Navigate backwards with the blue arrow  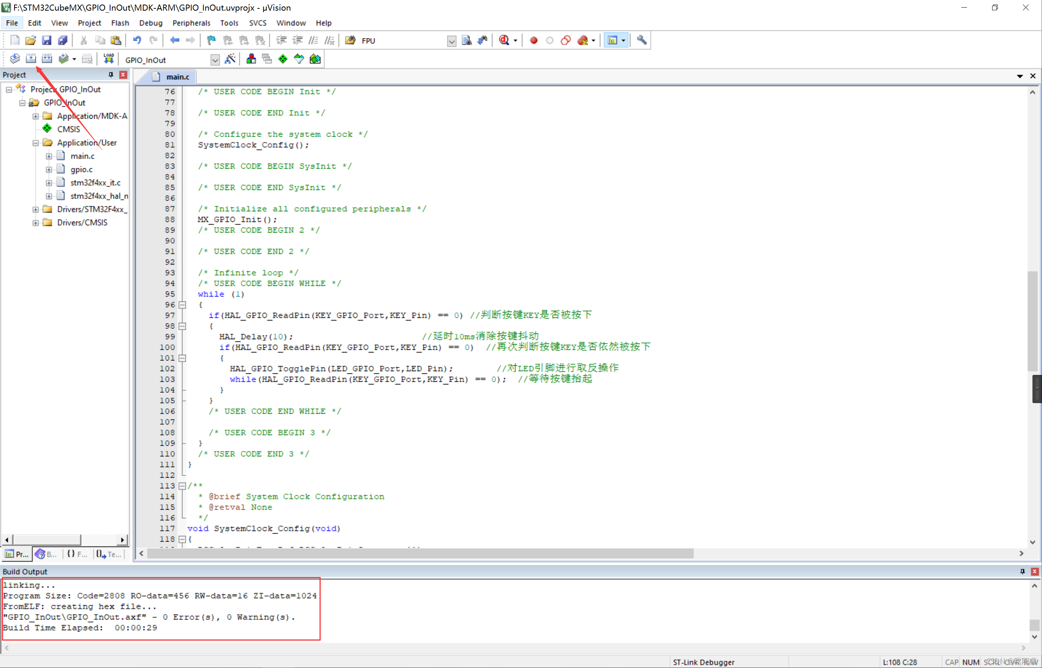pos(174,40)
